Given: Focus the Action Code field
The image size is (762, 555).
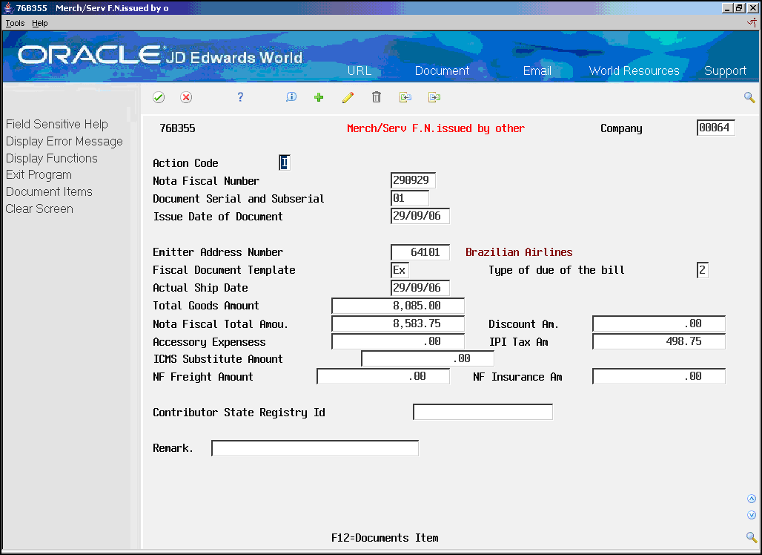Looking at the screenshot, I should point(285,162).
